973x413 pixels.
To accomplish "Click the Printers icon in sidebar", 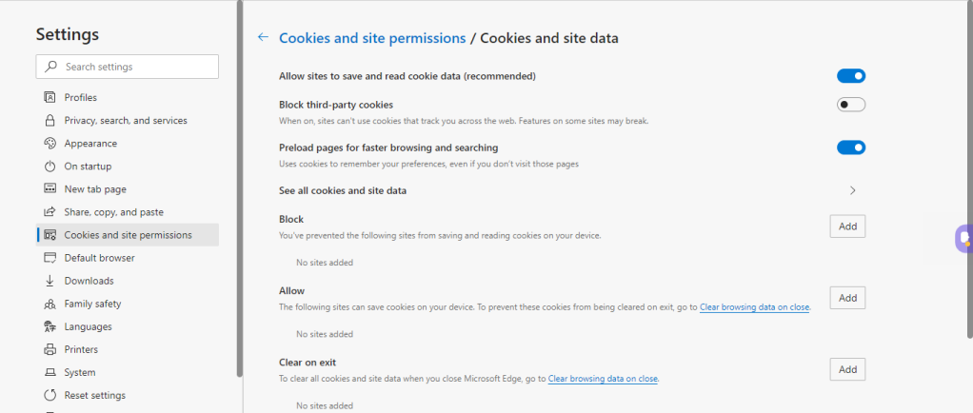I will (x=50, y=349).
